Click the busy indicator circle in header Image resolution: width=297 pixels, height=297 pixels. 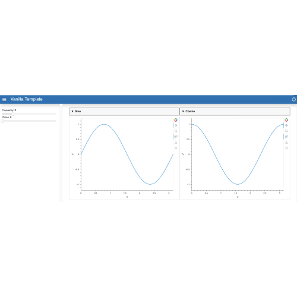pyautogui.click(x=294, y=99)
